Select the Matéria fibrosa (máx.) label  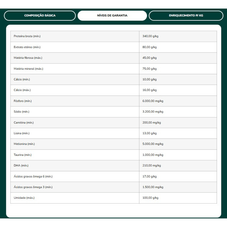click(28, 58)
